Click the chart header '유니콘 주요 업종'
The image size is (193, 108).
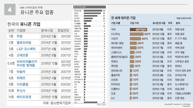click(x=80, y=7)
